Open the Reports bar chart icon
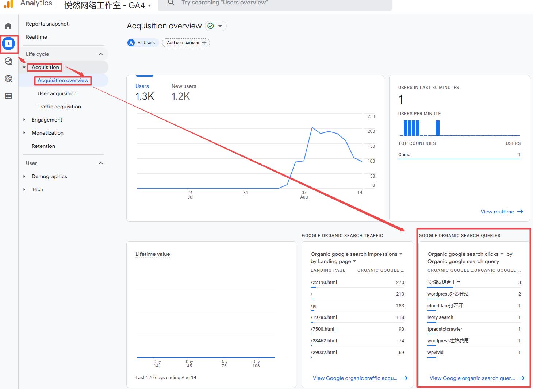533x389 pixels. pyautogui.click(x=8, y=43)
